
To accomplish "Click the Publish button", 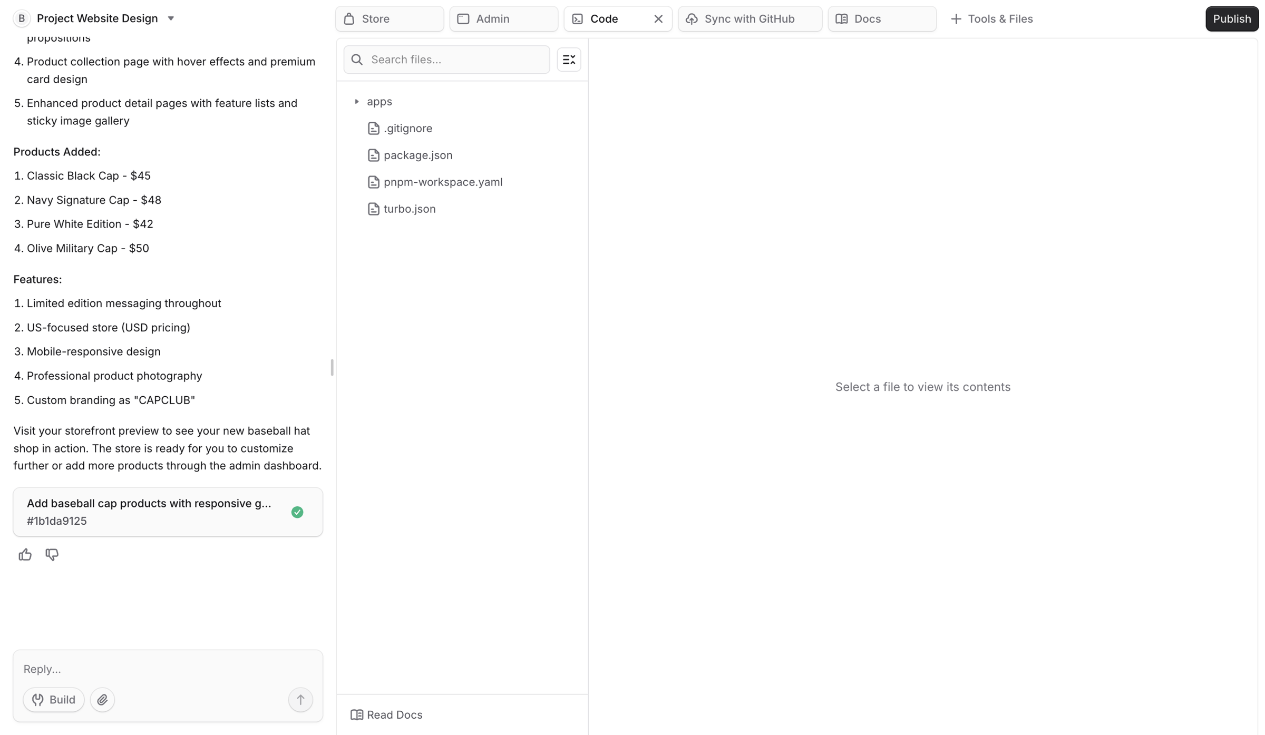I will [x=1231, y=19].
